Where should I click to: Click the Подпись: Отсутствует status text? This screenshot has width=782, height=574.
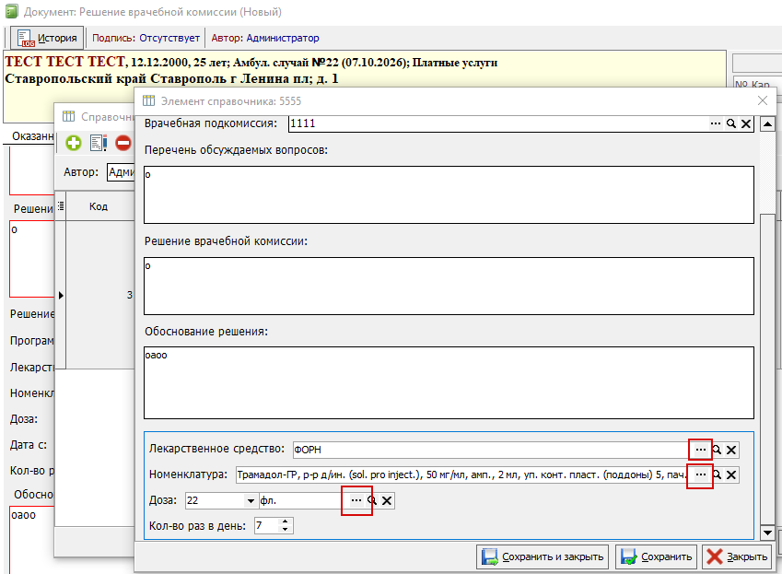(x=146, y=38)
